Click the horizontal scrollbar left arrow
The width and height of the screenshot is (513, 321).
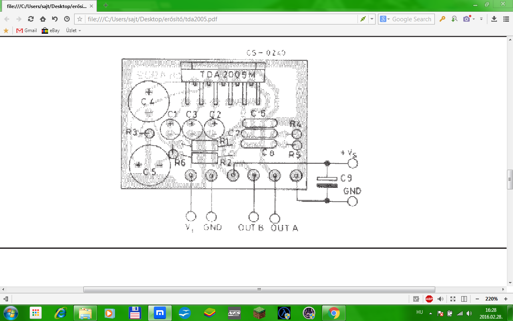(3, 289)
